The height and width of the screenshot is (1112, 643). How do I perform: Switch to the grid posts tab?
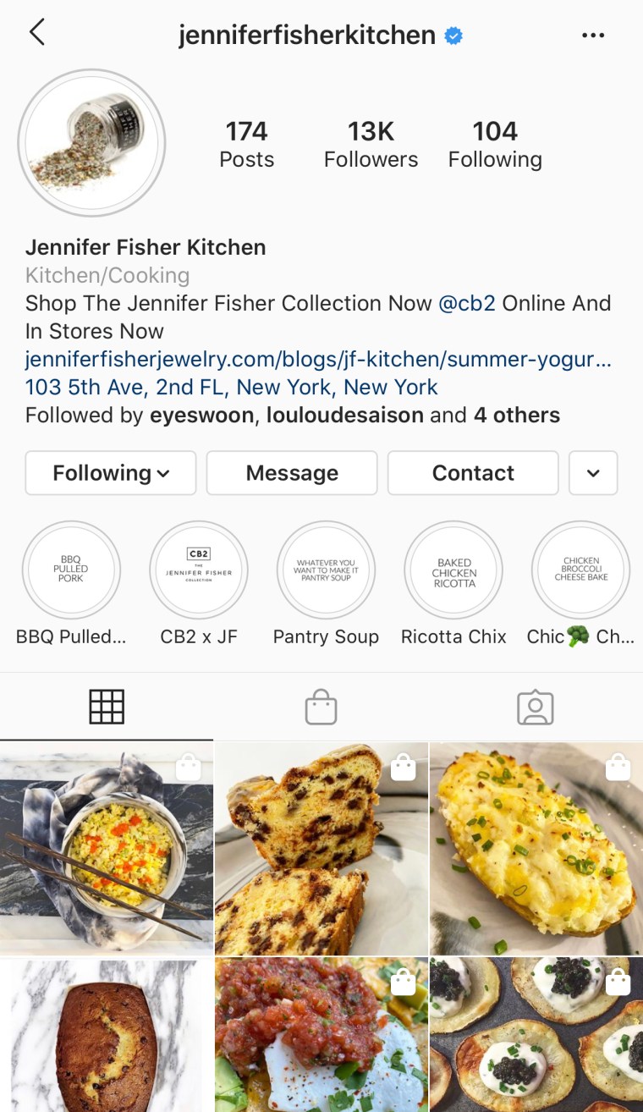tap(107, 707)
